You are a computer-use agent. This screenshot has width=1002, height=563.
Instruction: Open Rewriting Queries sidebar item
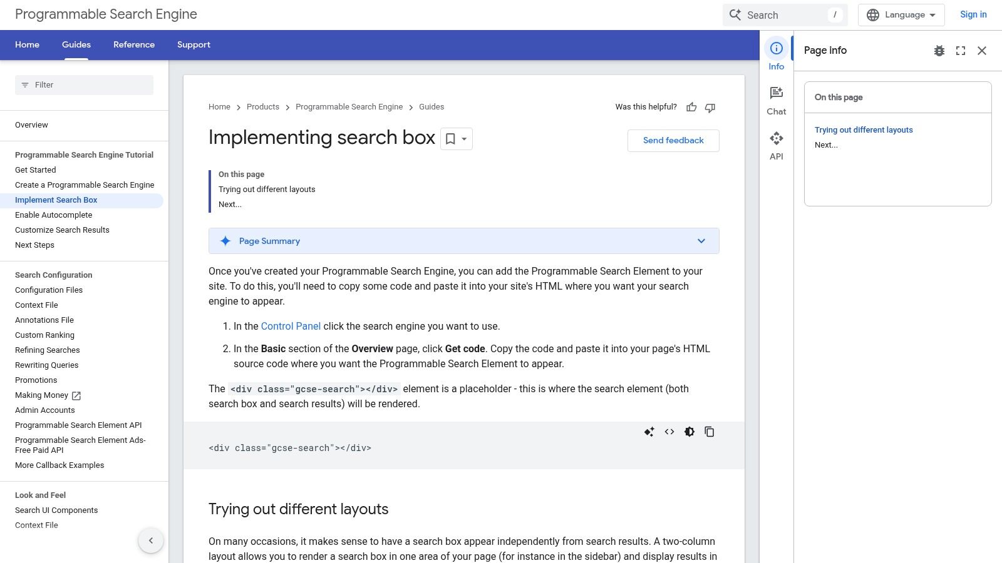47,365
